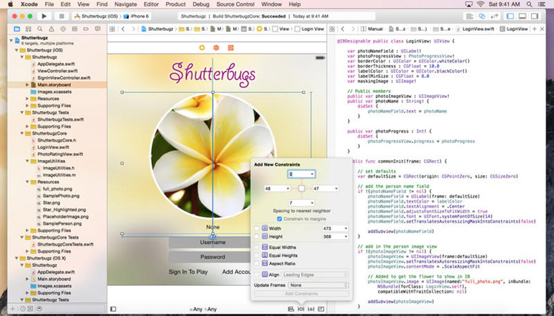The height and width of the screenshot is (316, 554).
Task: Open the Find navigator magnifier icon
Action: pos(40,29)
